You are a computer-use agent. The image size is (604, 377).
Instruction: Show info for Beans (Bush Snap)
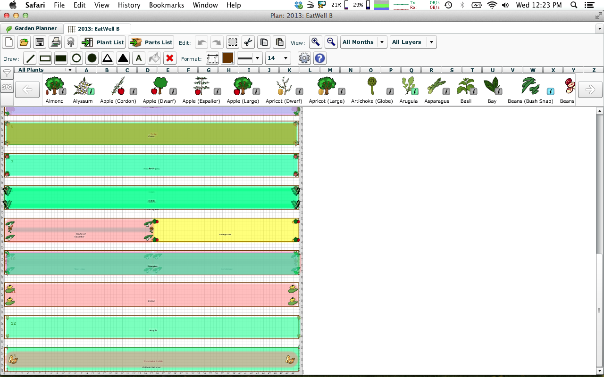click(550, 91)
